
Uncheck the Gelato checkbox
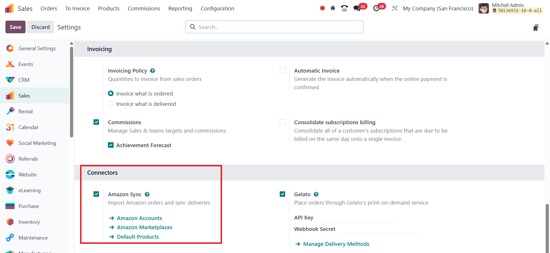(283, 194)
